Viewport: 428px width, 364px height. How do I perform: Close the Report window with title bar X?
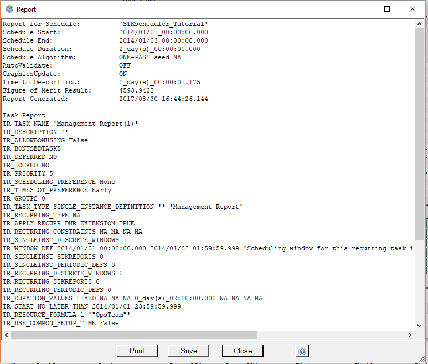point(412,9)
